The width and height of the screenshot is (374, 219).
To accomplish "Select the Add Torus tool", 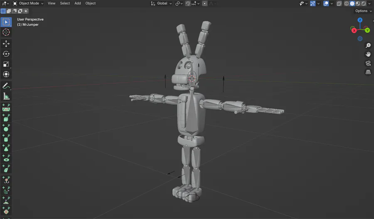I will tap(6, 158).
